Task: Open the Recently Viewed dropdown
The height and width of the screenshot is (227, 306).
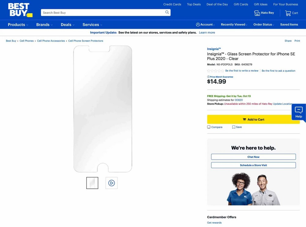Action: click(x=234, y=25)
